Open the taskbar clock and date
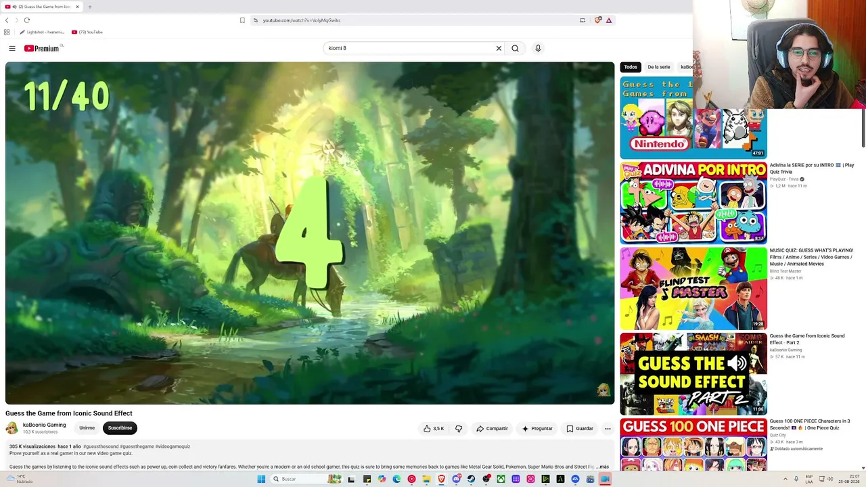 click(x=848, y=479)
